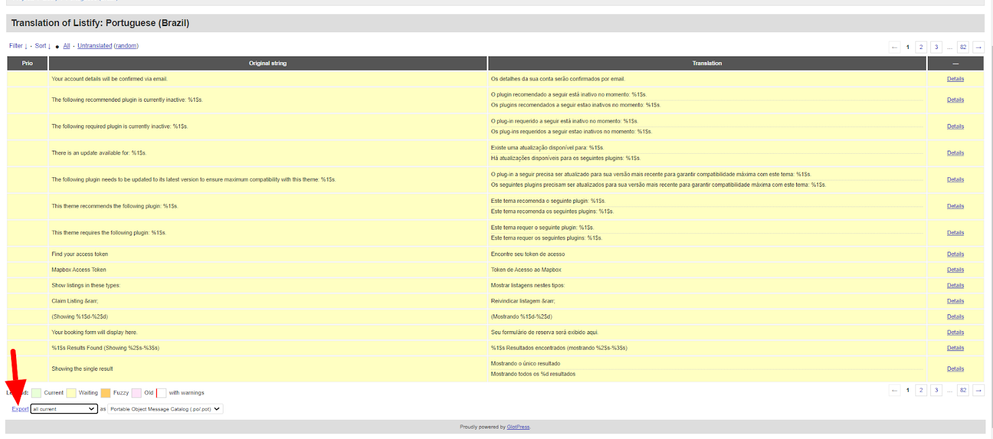The image size is (993, 439).
Task: Go to next page arrow above table
Action: [x=979, y=47]
